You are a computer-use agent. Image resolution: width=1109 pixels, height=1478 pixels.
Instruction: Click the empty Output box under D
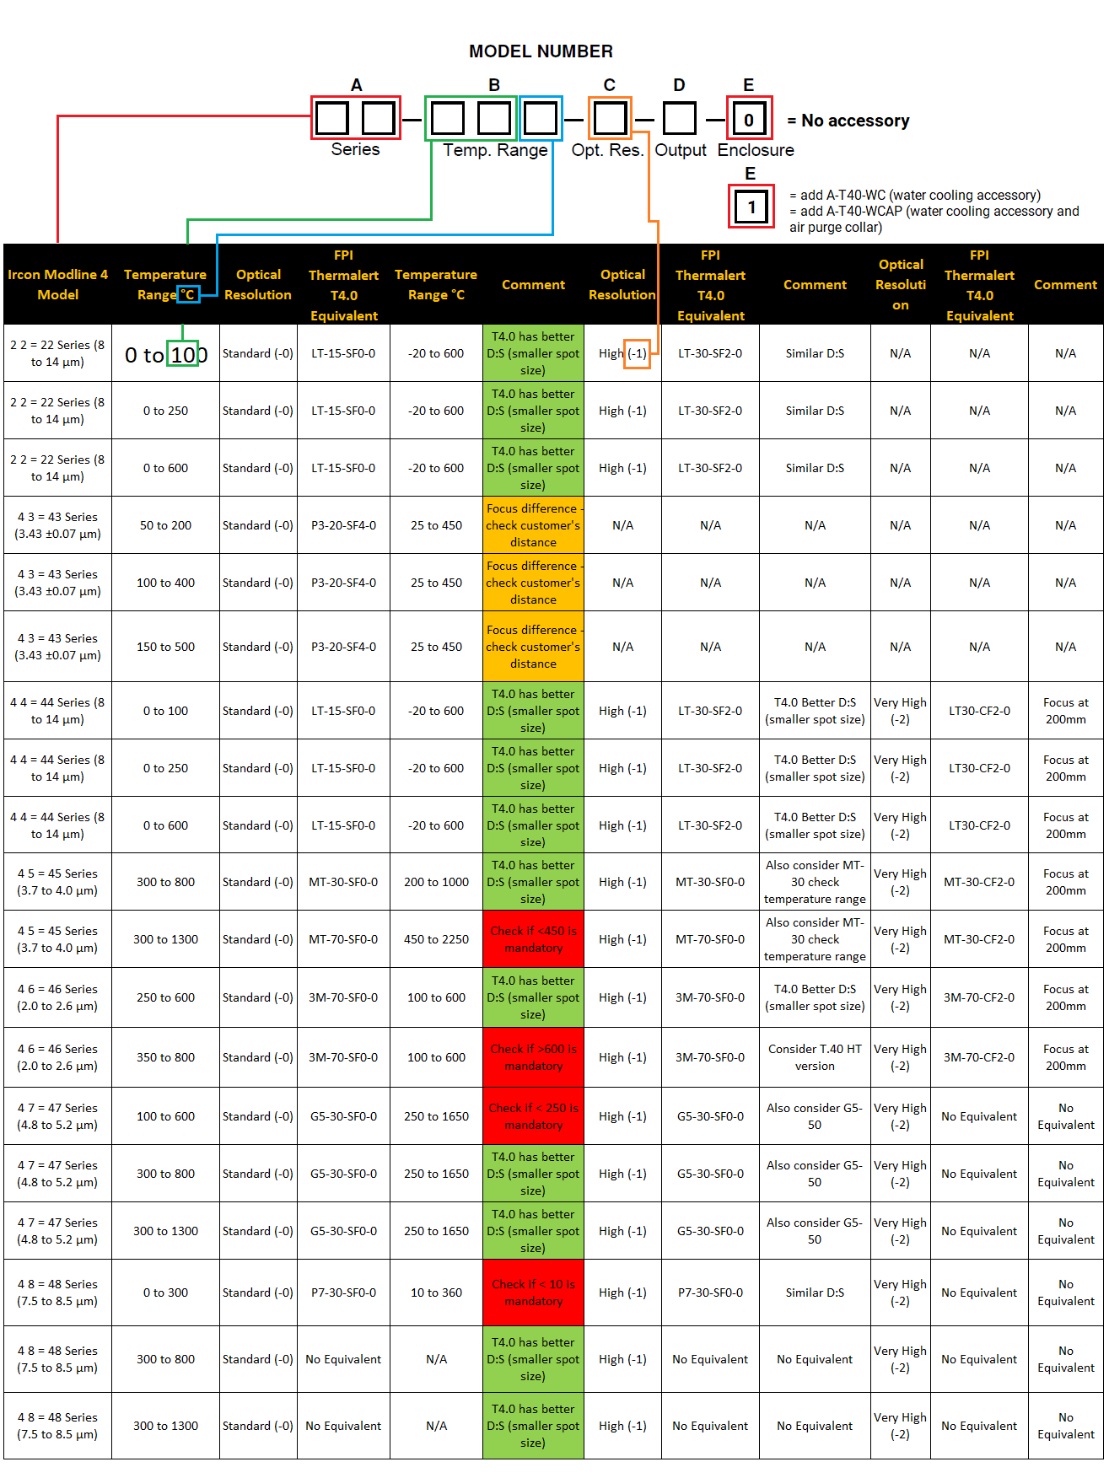[x=679, y=118]
